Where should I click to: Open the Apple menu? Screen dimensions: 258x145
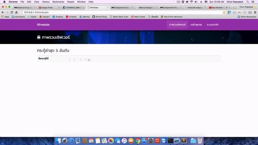[4, 2]
